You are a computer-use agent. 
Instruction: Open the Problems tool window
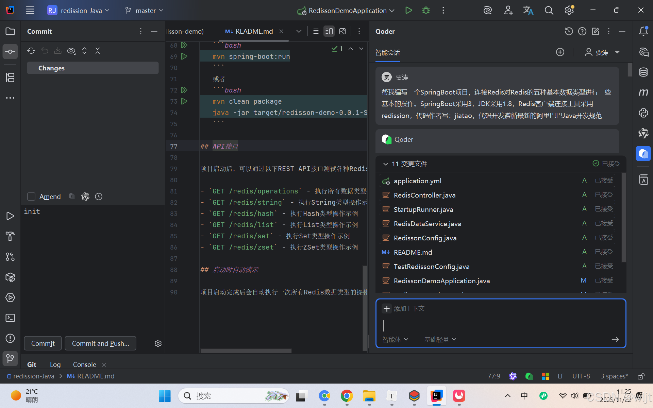click(x=10, y=338)
